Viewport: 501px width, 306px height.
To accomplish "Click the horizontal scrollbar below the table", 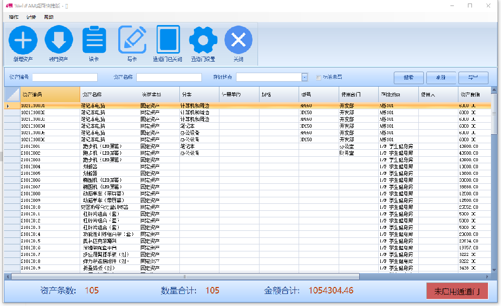I will pyautogui.click(x=185, y=276).
